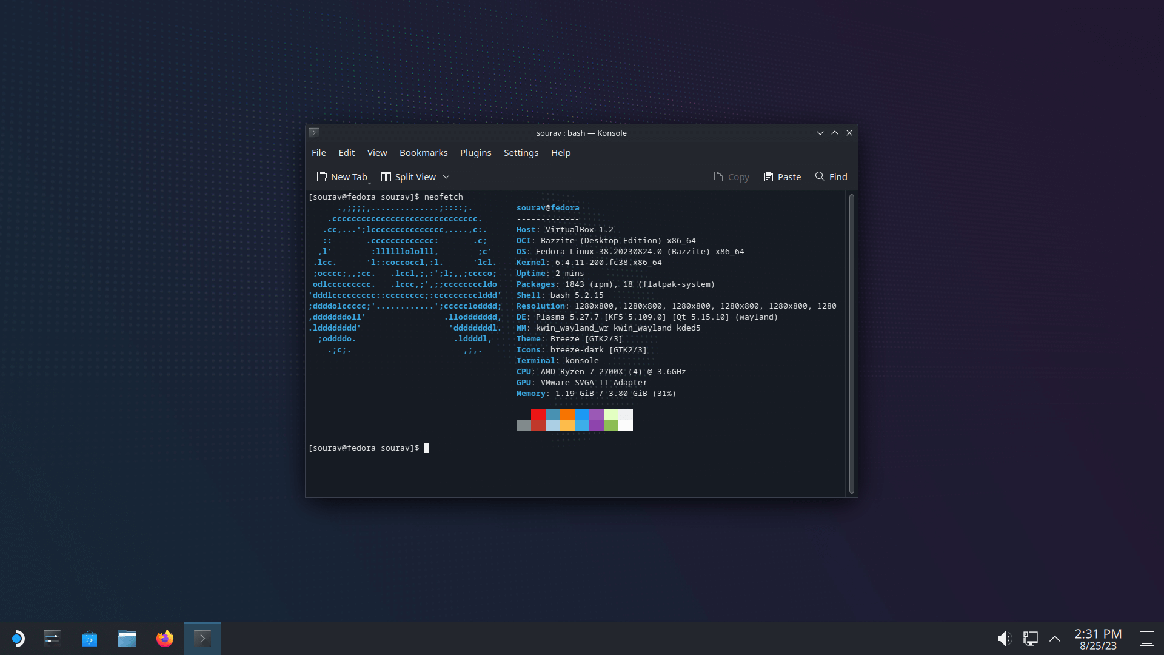Open the Bookmarks menu
The image size is (1164, 655).
[424, 153]
